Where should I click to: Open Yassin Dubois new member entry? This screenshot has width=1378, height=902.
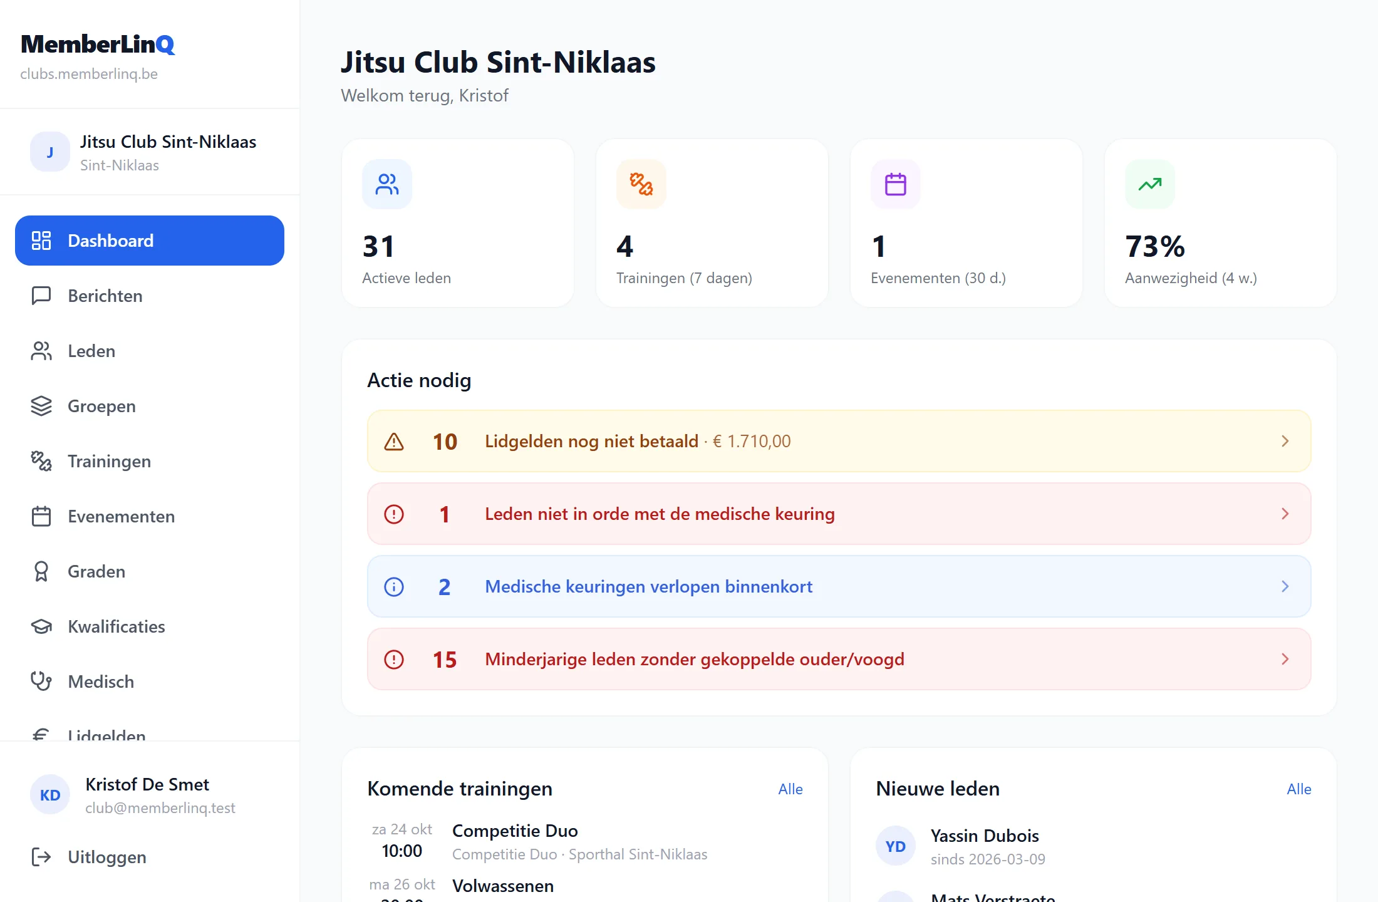1094,846
